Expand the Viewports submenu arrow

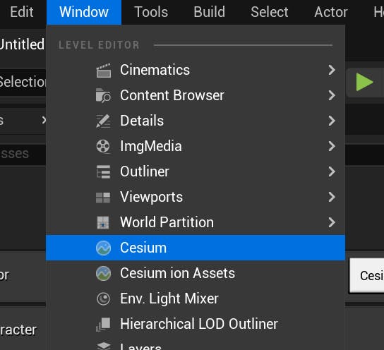(332, 197)
